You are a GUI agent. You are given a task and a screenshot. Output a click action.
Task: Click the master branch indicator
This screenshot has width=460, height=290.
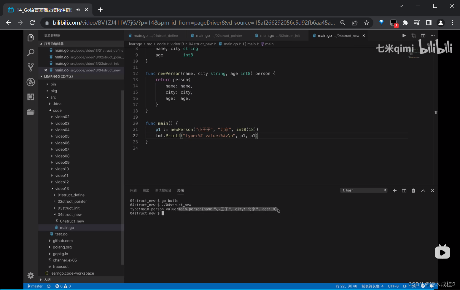(35, 286)
